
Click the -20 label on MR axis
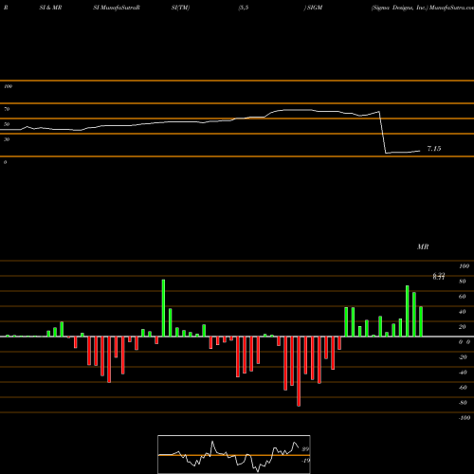[x=463, y=357]
